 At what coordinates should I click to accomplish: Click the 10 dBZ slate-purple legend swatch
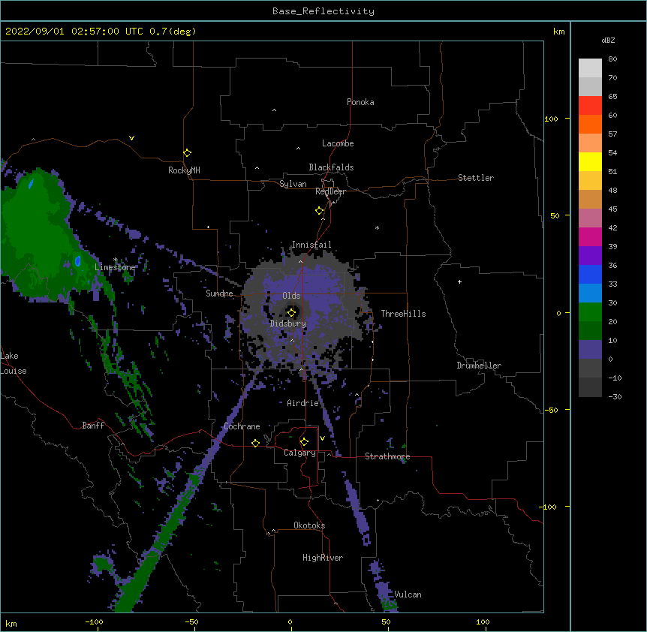pyautogui.click(x=590, y=350)
